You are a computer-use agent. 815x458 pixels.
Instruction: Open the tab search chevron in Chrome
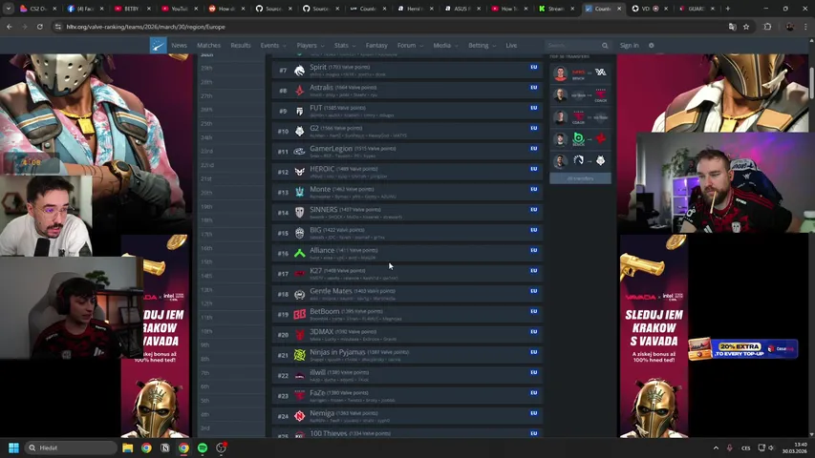click(9, 9)
